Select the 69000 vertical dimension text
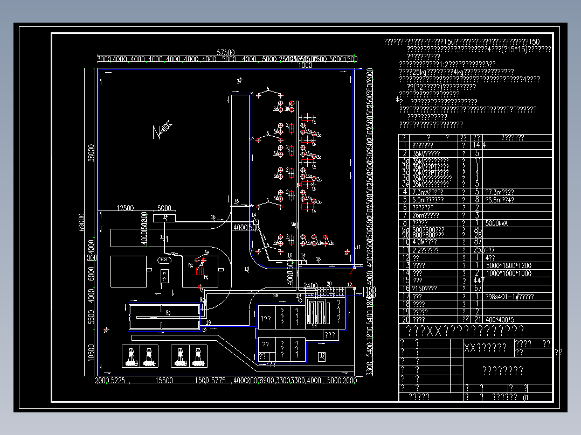Image resolution: width=581 pixels, height=435 pixels. point(81,222)
